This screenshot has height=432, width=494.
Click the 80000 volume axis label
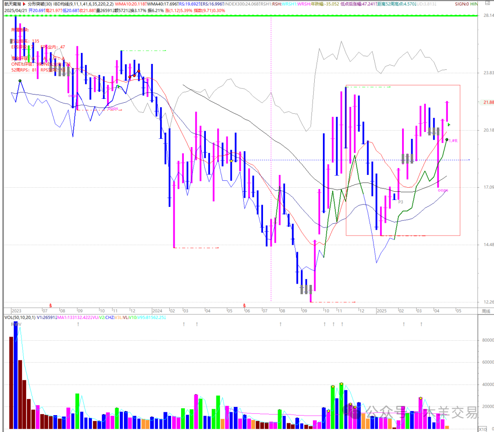point(488,340)
